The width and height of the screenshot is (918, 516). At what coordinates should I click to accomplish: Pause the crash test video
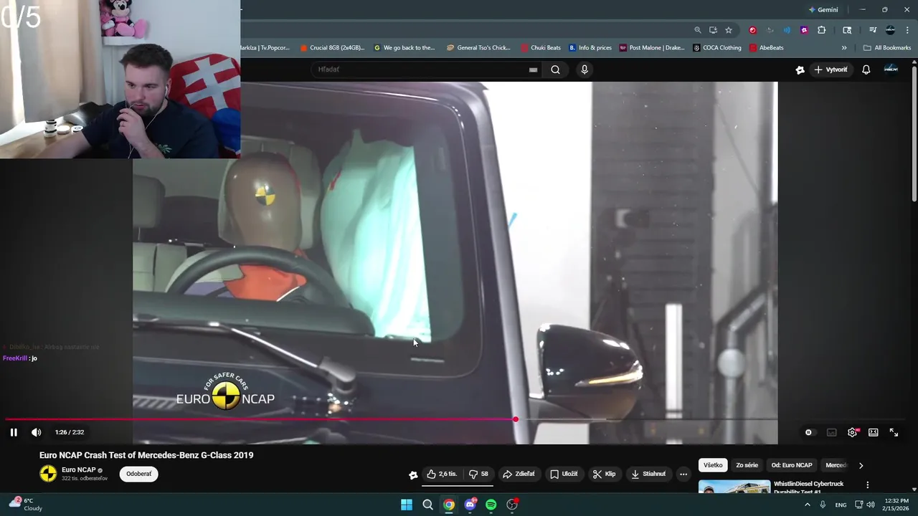point(14,432)
